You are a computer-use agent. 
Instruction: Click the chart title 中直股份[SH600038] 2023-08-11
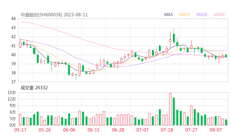(54, 15)
